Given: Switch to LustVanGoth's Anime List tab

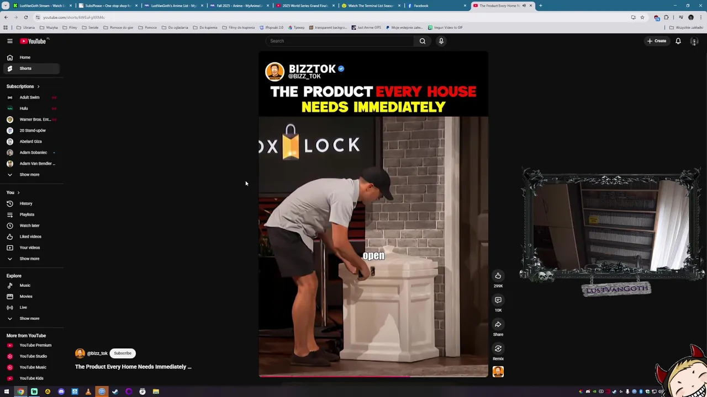Looking at the screenshot, I should (x=173, y=6).
